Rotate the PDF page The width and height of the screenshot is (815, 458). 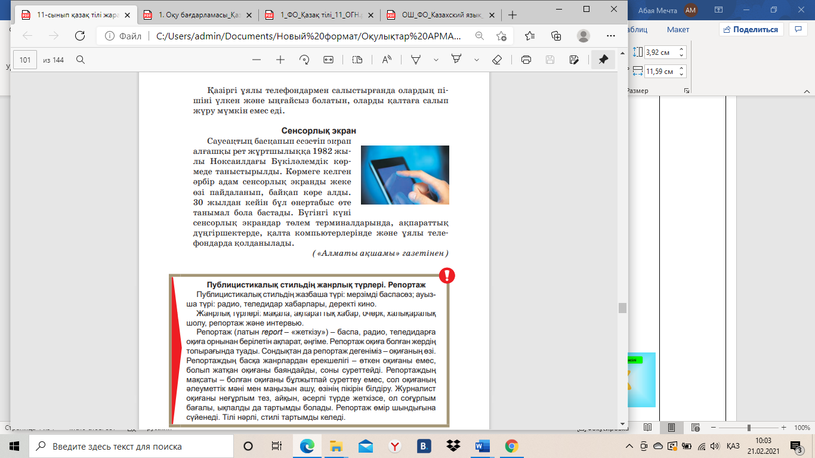(x=304, y=60)
